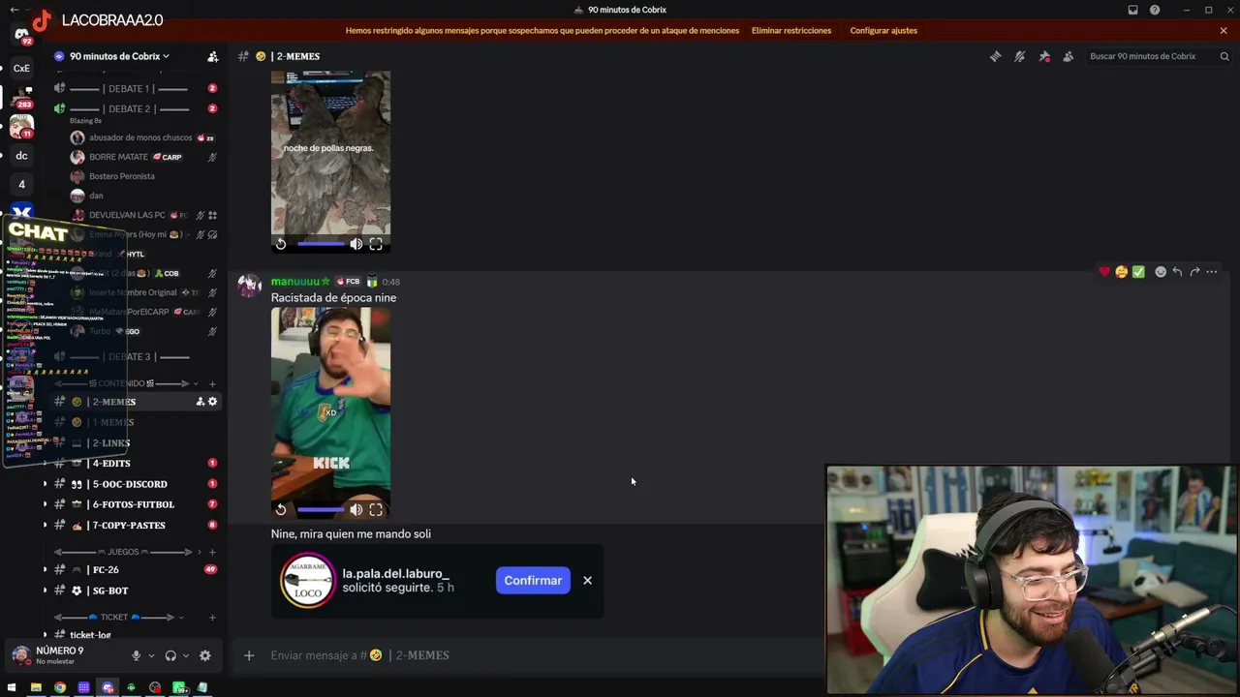Open more options for manuuuu's message
1240x697 pixels.
1212,272
